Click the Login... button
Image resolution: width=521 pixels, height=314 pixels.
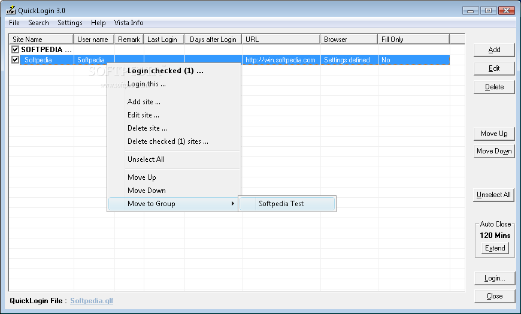pyautogui.click(x=495, y=279)
